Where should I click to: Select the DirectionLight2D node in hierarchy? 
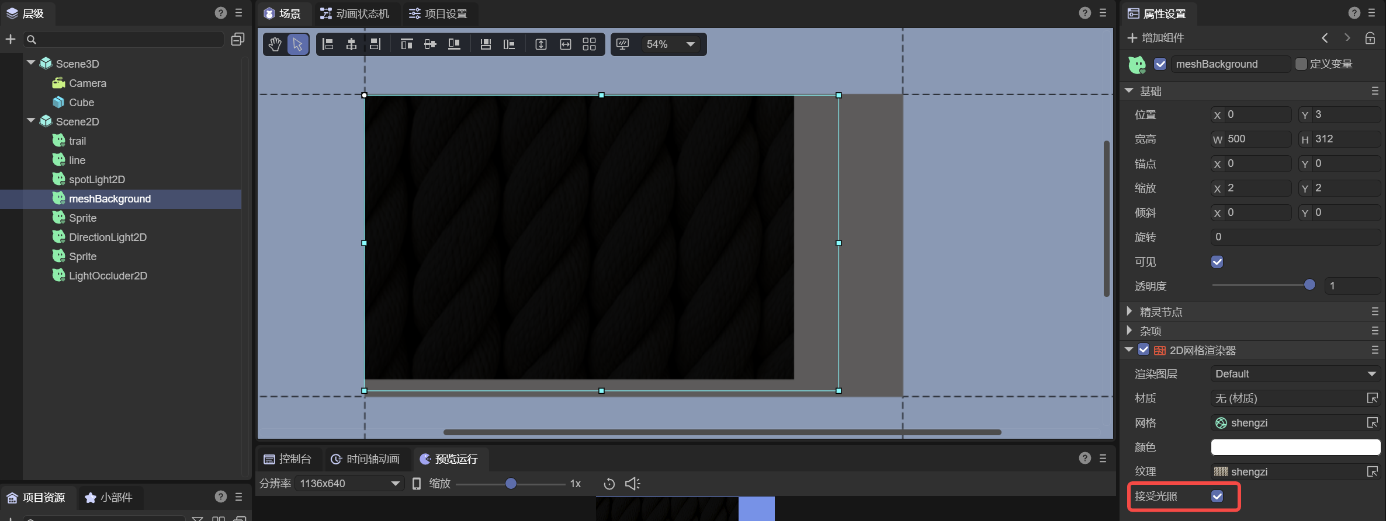(108, 237)
